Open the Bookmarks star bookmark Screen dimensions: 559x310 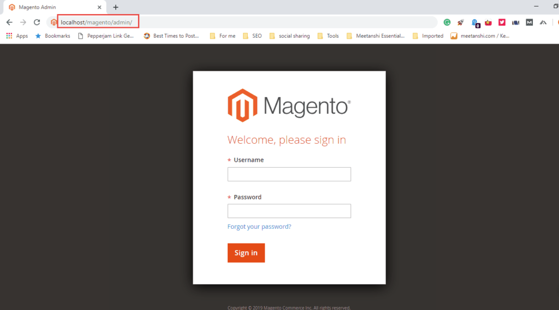pos(52,36)
